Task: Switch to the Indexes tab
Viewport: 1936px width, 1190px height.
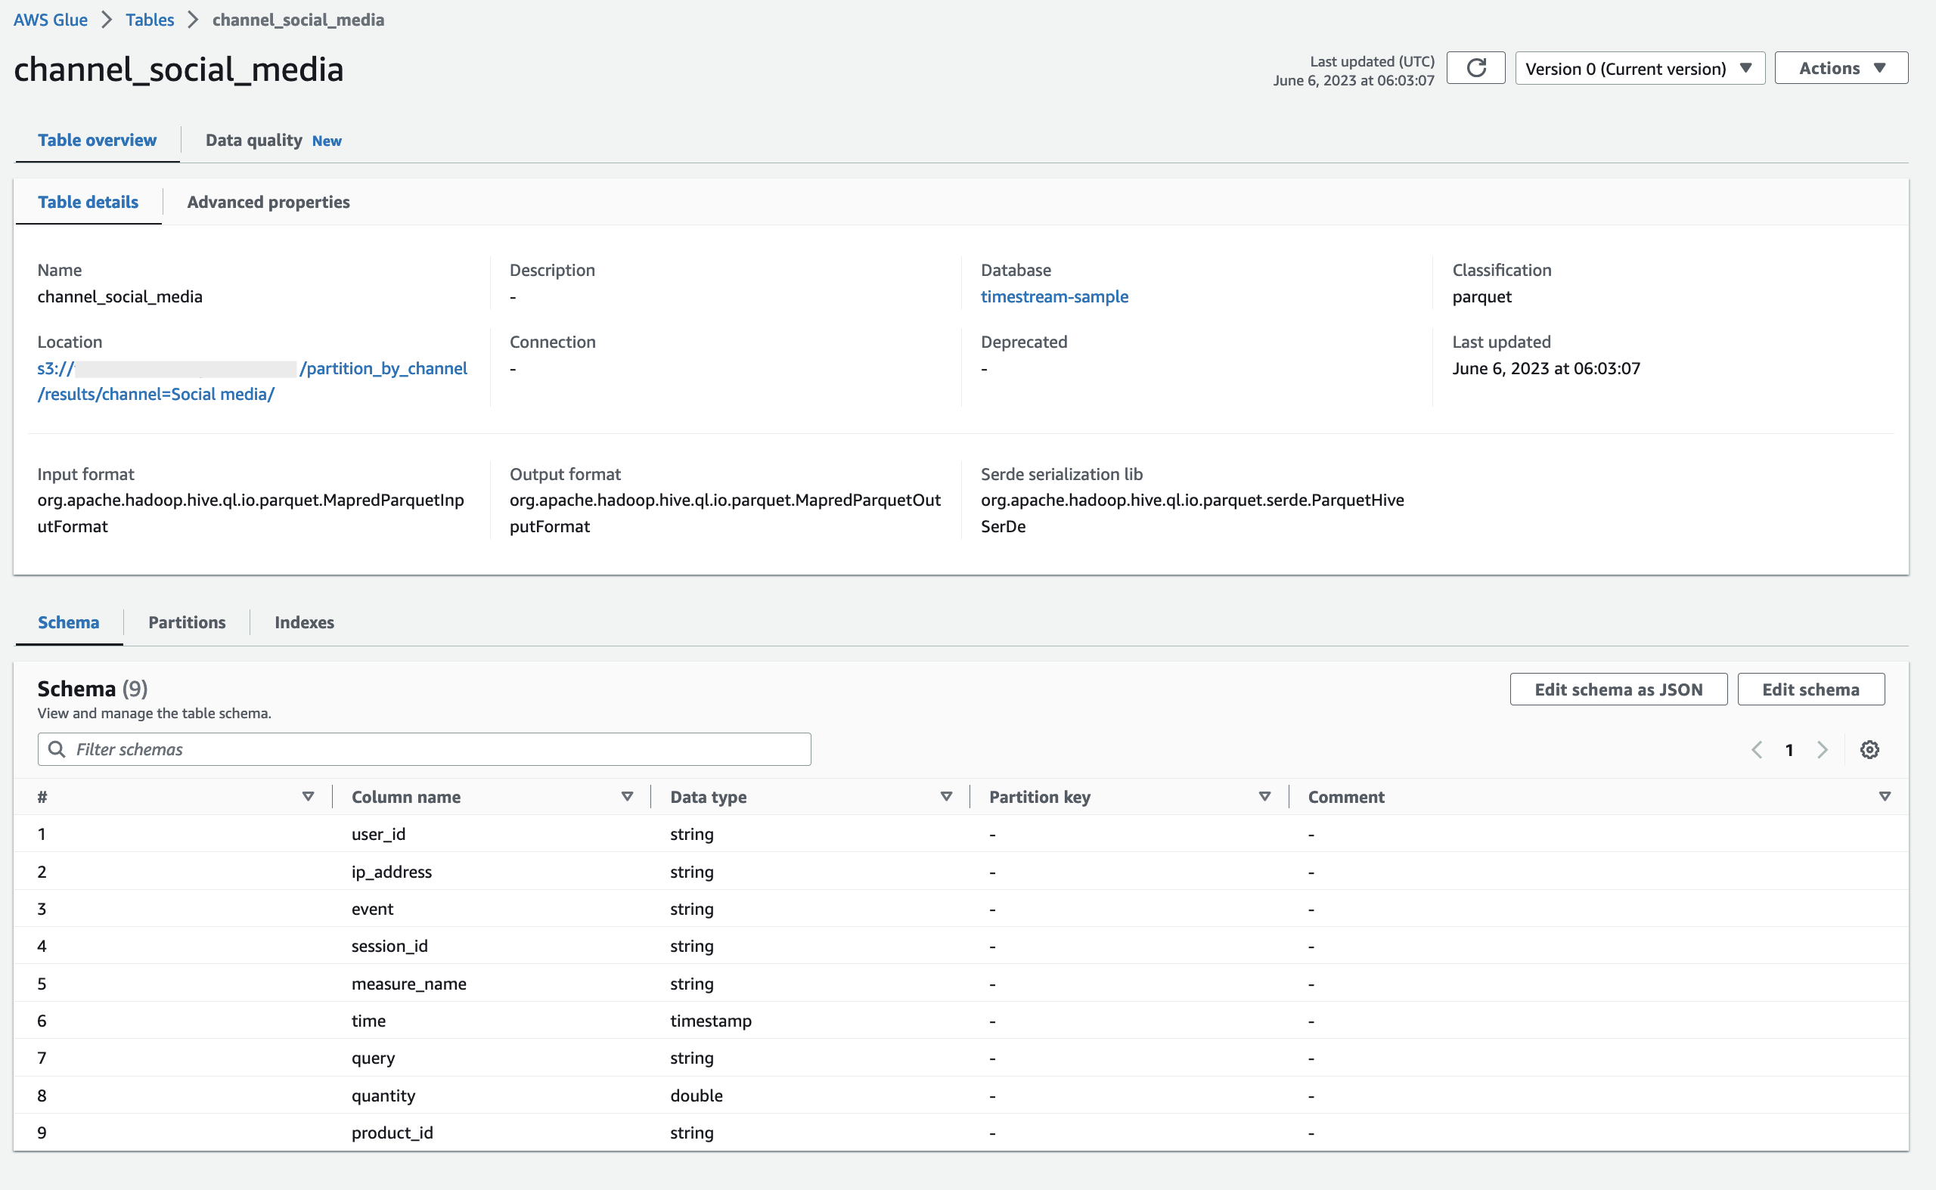Action: pos(304,622)
